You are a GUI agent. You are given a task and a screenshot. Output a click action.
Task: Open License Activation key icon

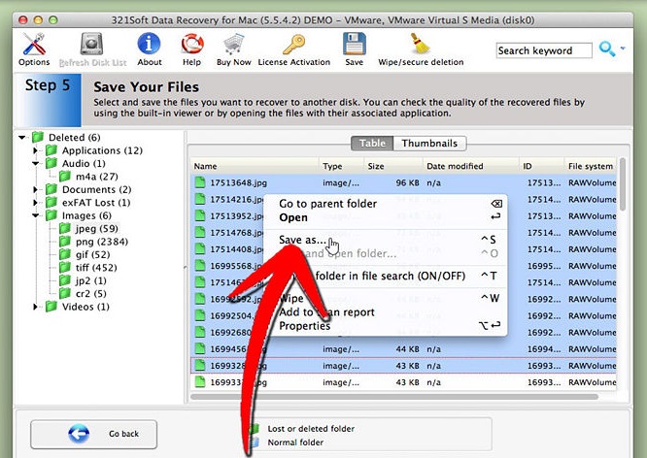click(x=293, y=44)
